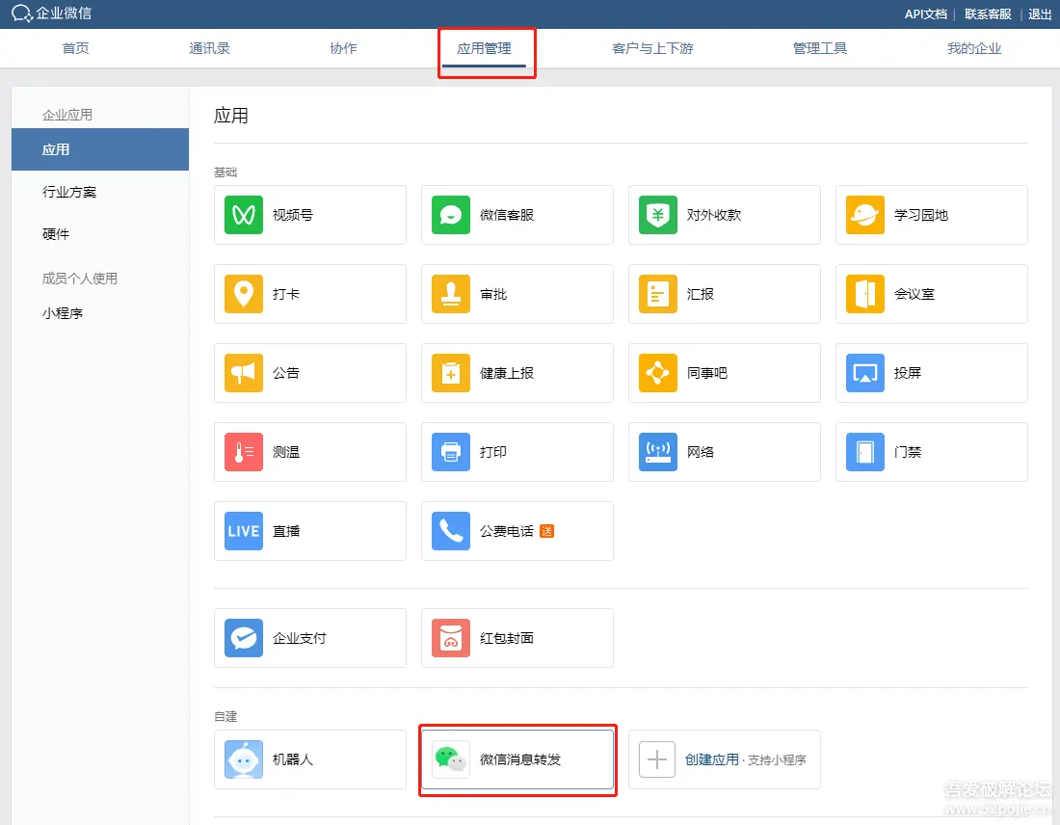
Task: Open the 微信消息转发 custom app card
Action: tap(518, 759)
